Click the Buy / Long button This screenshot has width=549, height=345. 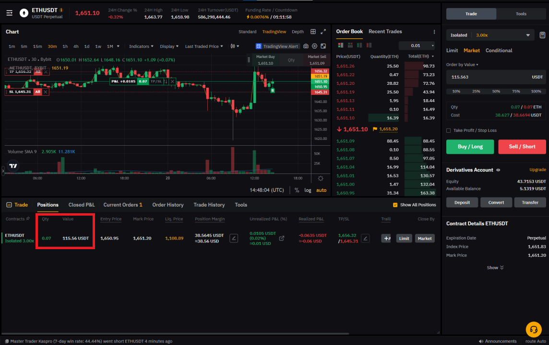[470, 147]
